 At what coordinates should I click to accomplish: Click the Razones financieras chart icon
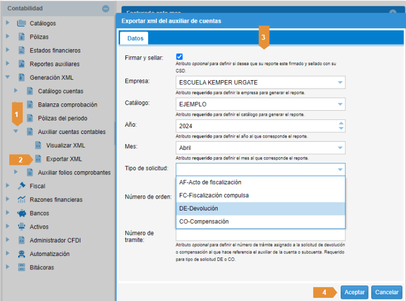[x=21, y=200]
